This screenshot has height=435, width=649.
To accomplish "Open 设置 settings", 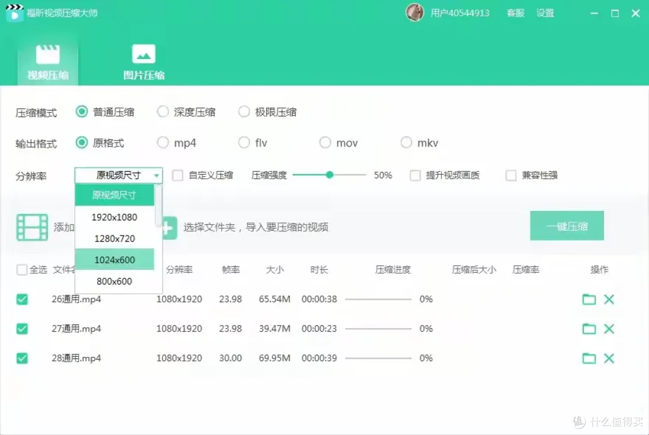I will [x=545, y=13].
